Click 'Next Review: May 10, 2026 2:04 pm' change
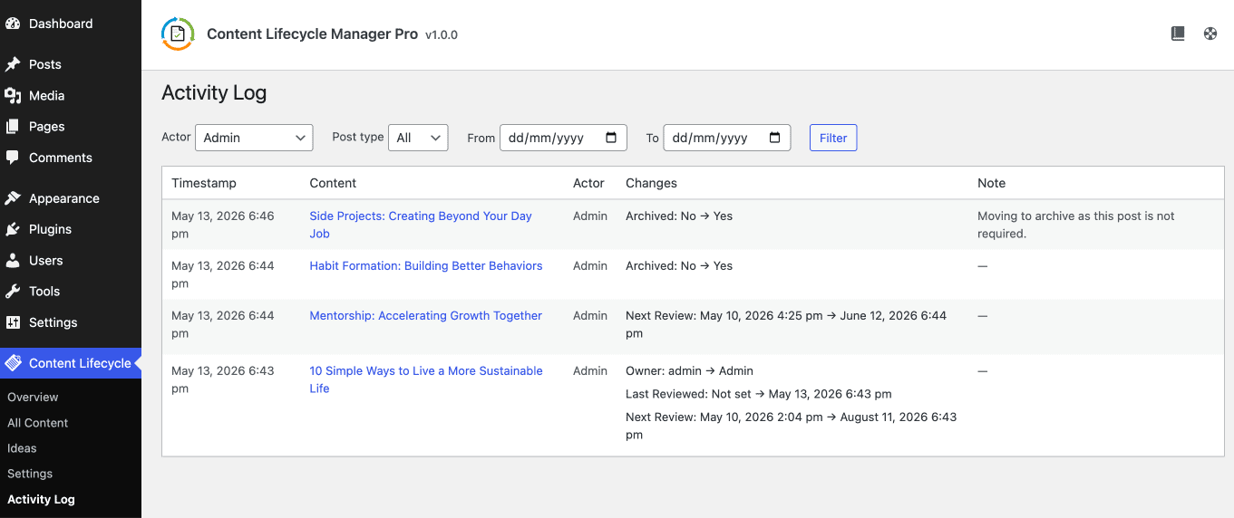1234x518 pixels. pos(792,426)
